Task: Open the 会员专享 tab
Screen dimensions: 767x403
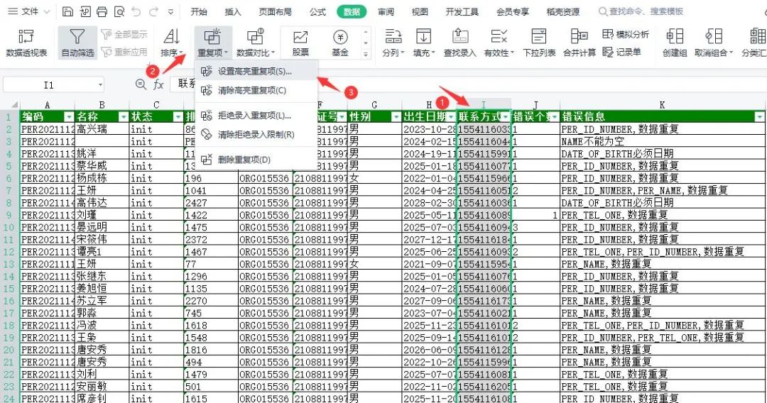Action: click(x=513, y=12)
